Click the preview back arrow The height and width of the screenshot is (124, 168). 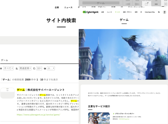tap(128, 4)
